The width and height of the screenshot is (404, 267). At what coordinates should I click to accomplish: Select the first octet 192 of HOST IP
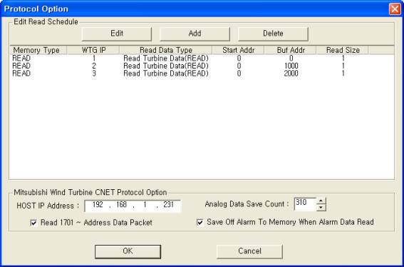pyautogui.click(x=98, y=205)
